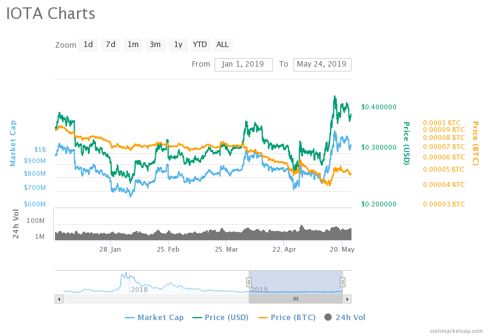This screenshot has height=336, width=489.
Task: Click the 0.00006 BTC axis label
Action: click(444, 158)
